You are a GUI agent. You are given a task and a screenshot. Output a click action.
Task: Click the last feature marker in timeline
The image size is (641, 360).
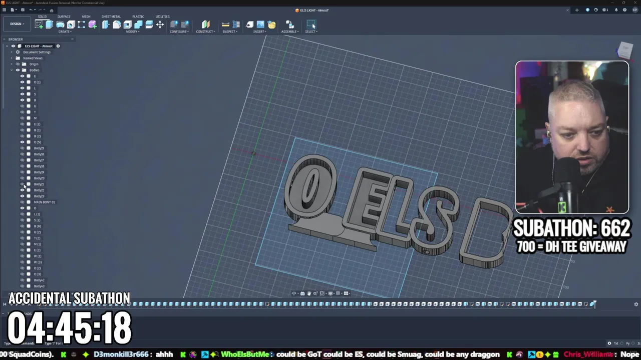click(x=592, y=303)
